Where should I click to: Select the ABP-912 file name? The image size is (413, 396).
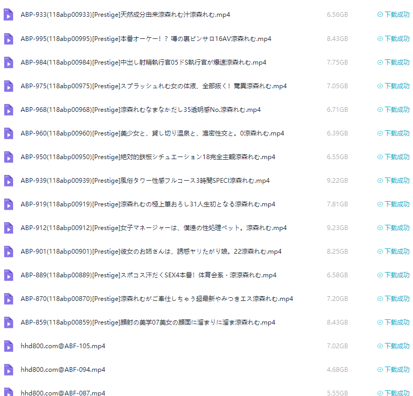pos(153,228)
